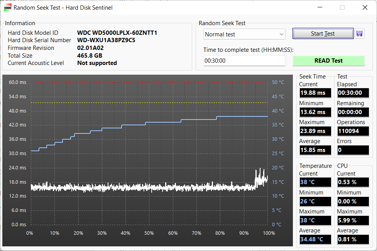The width and height of the screenshot is (377, 251).
Task: Click the save results floppy disk icon
Action: point(359,34)
